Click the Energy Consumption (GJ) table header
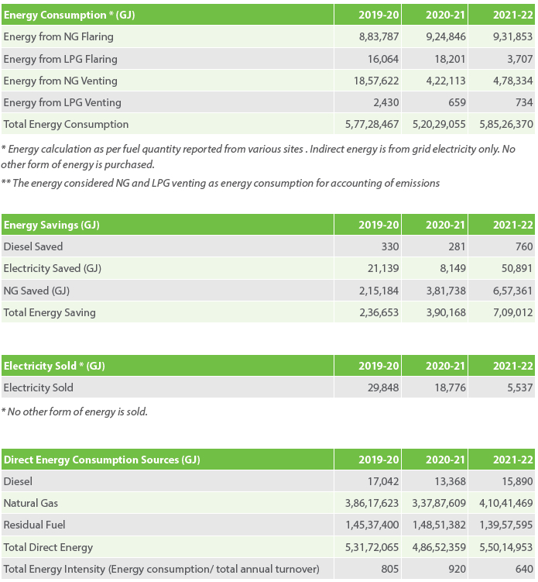Screen dimensions: 538x582 [x=70, y=15]
